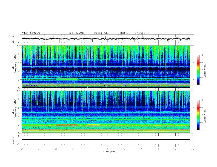Click the "ch.3(V)" axis label

(13, 140)
